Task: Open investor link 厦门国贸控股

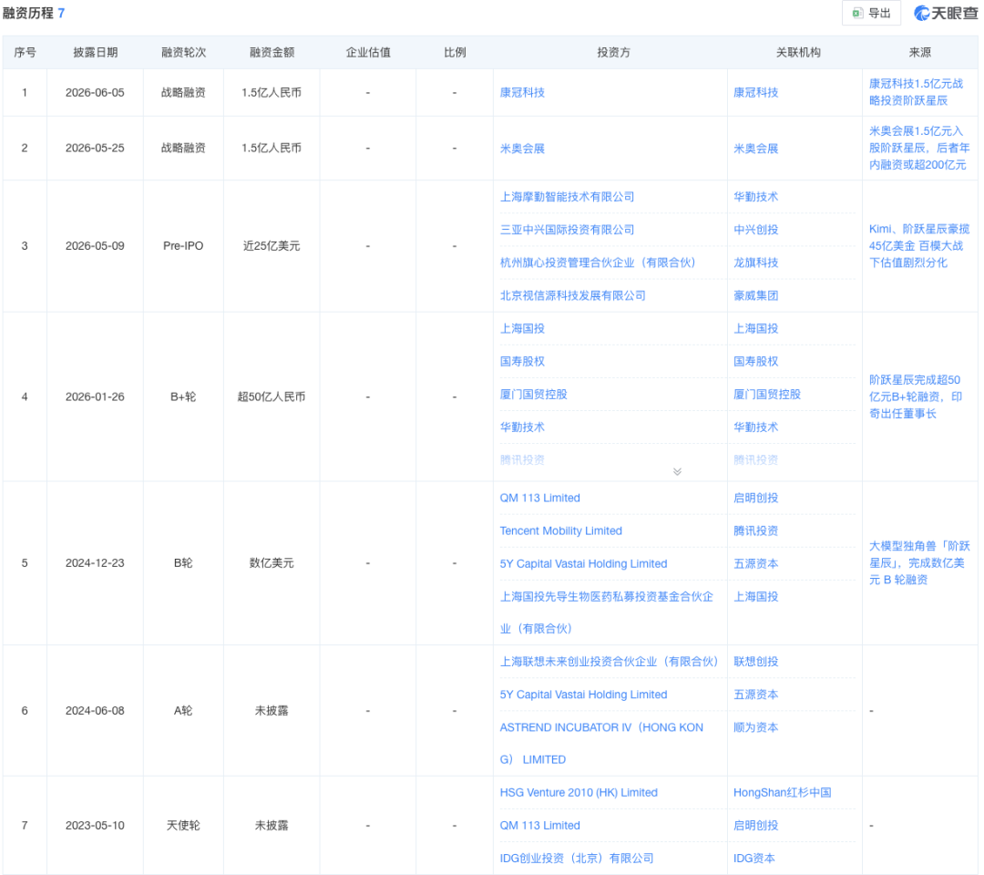Action: click(533, 394)
